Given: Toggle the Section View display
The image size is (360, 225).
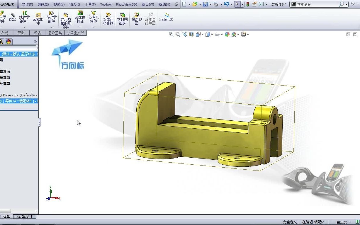Looking at the screenshot, I should (x=191, y=34).
